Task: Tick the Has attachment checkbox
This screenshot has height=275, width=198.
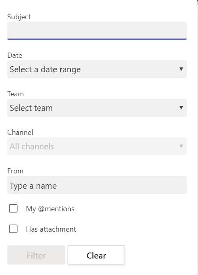Action: [13, 229]
